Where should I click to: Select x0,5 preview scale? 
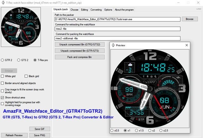pos(112,130)
